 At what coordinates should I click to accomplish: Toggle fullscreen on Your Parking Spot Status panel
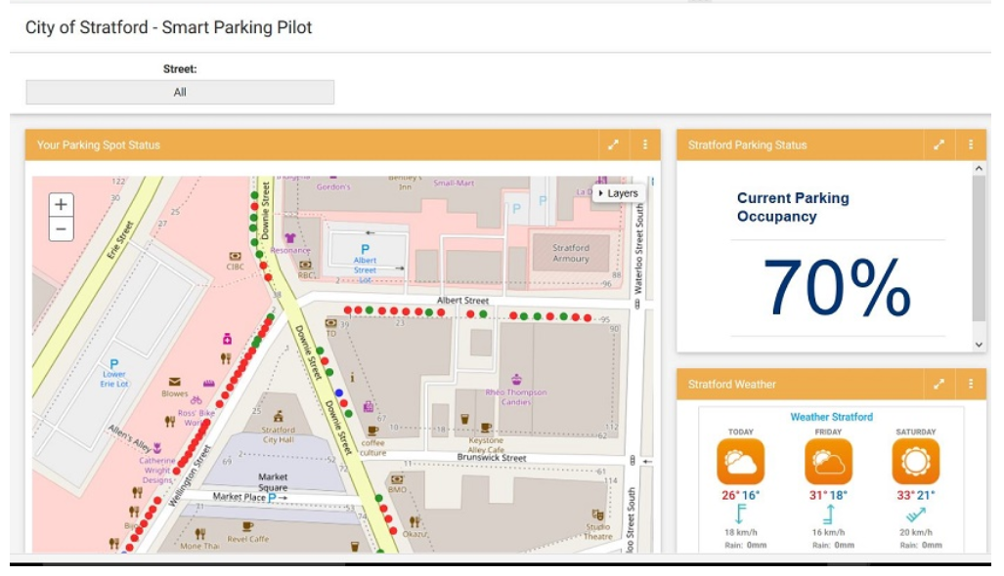click(613, 143)
